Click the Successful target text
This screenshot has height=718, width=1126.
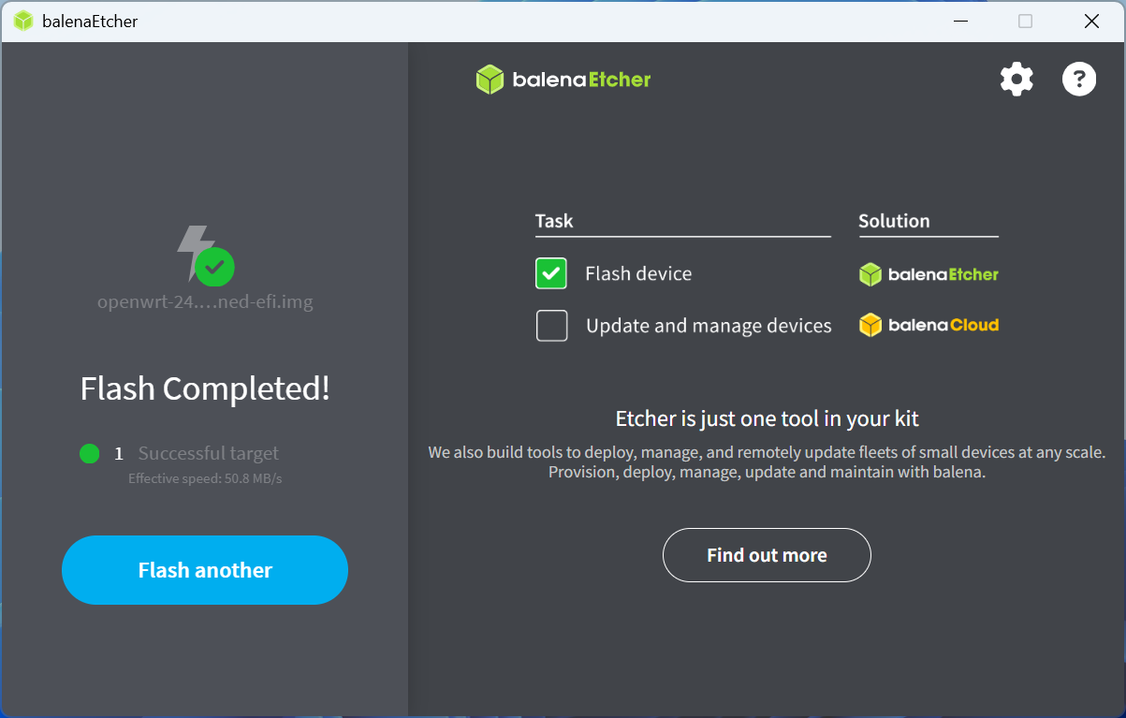click(x=208, y=454)
